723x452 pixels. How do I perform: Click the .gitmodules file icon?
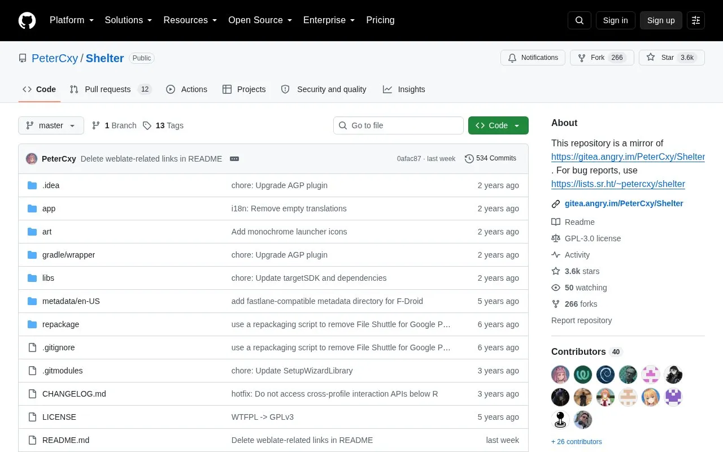click(32, 371)
